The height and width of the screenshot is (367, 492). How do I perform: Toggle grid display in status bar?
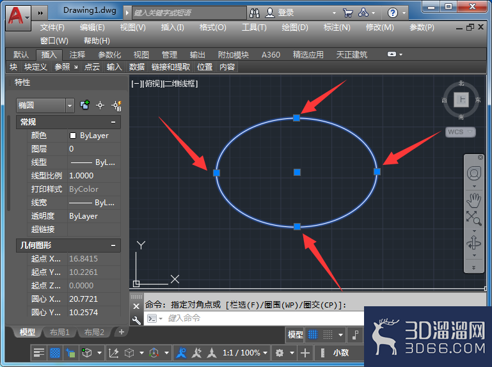(x=312, y=334)
